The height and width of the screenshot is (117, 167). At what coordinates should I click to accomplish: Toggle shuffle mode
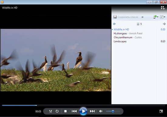[51, 111]
